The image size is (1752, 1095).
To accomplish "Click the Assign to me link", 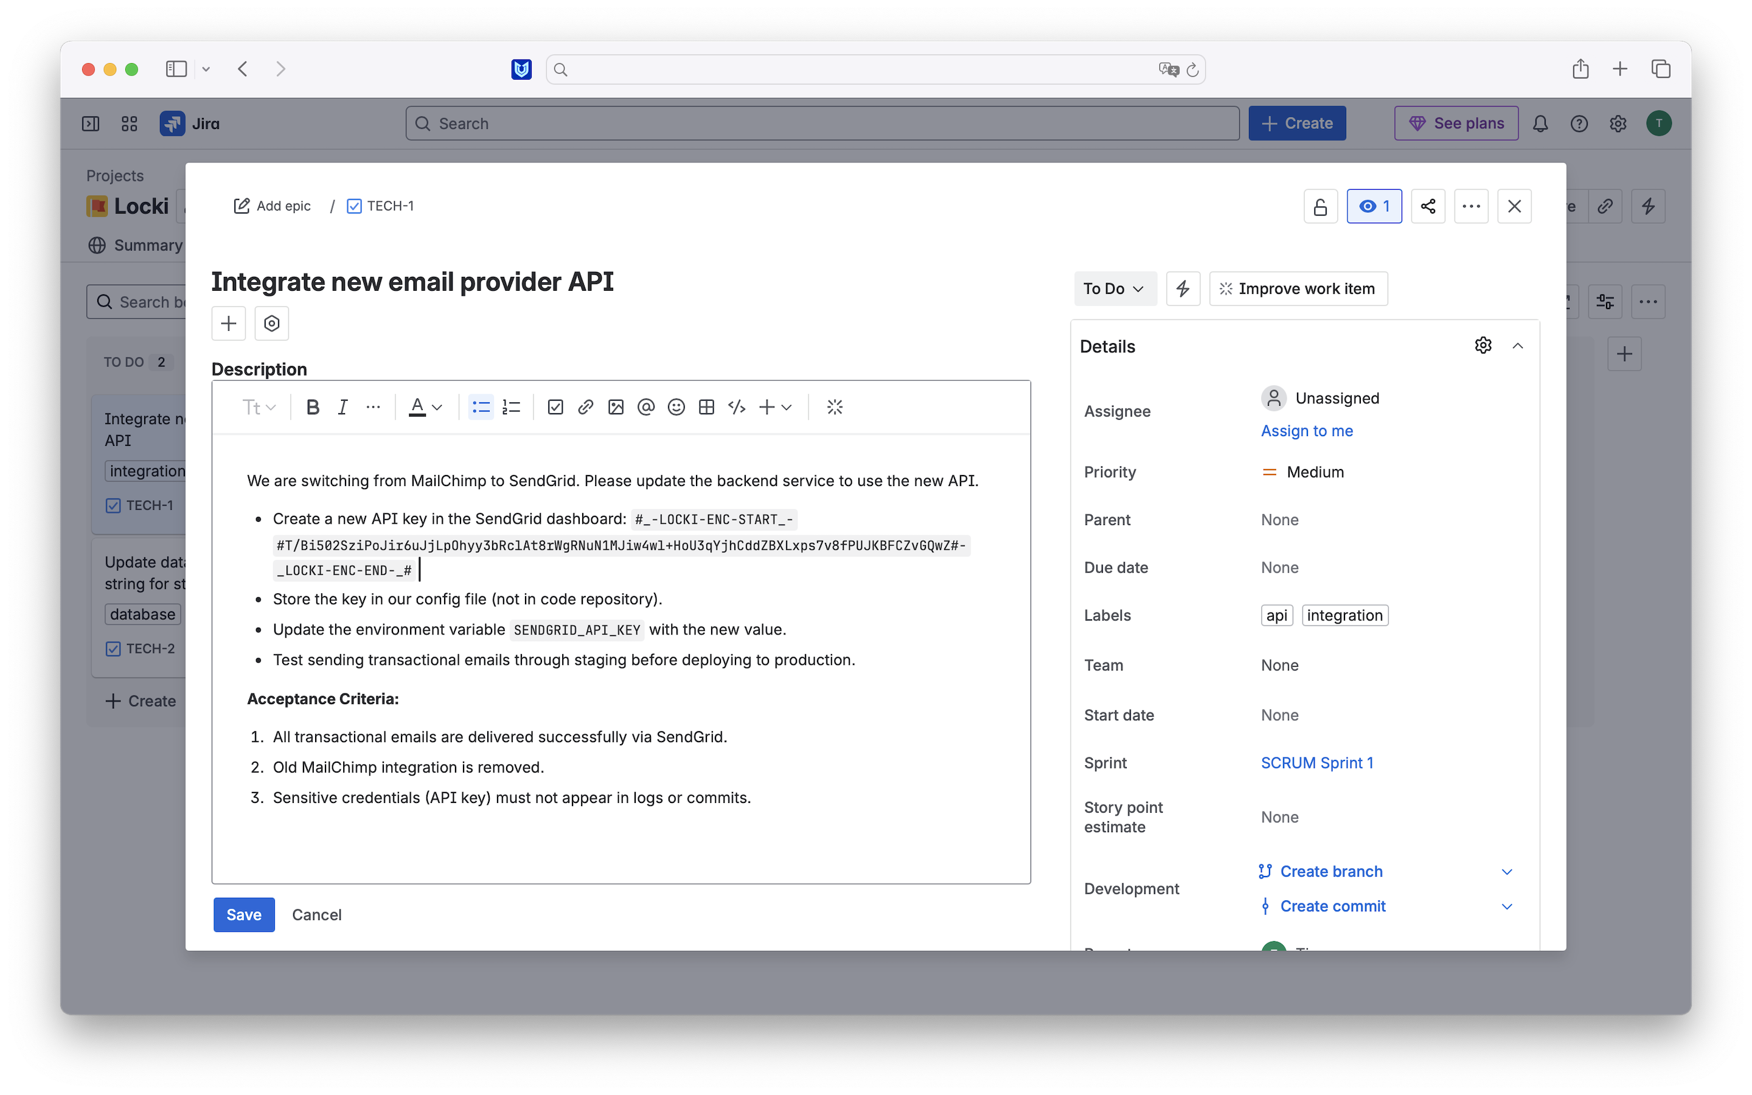I will [x=1307, y=431].
